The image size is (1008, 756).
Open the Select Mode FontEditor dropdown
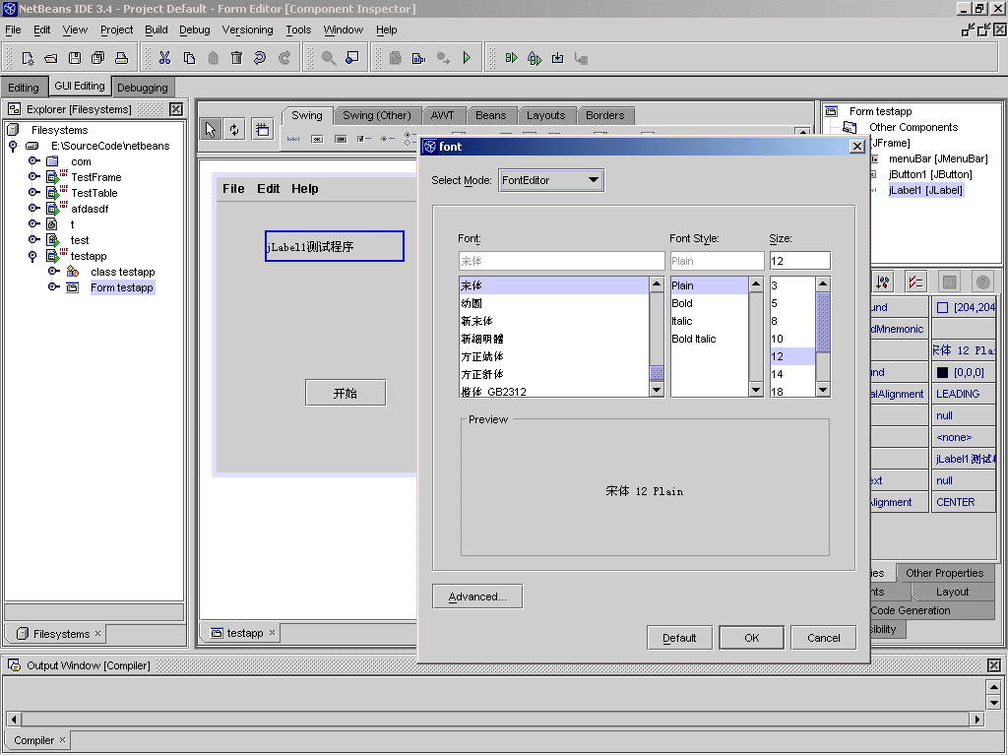[551, 180]
